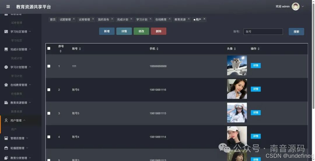Click the 完成计划管理 sidebar icon
Viewport: 315px width, 161px height.
tap(6, 49)
